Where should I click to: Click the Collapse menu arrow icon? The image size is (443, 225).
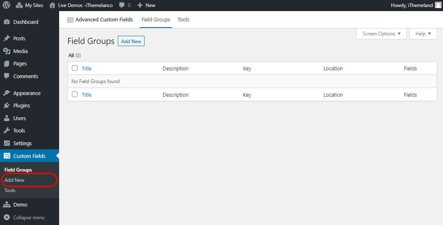[7, 217]
